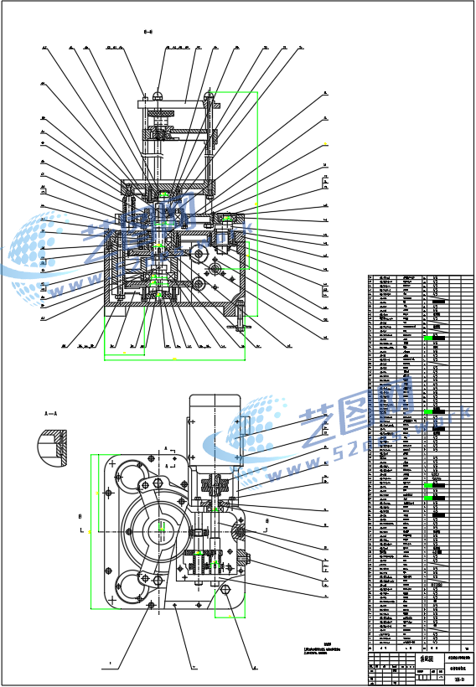Select the A—A hatched detail section view
Image resolution: width=476 pixels, height=687 pixels.
52,448
